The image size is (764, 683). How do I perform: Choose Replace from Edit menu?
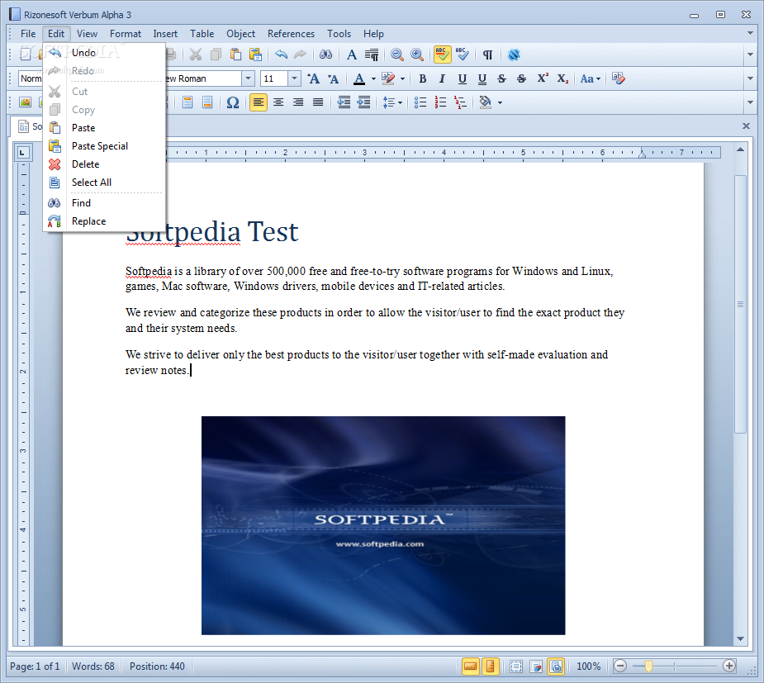(x=104, y=221)
